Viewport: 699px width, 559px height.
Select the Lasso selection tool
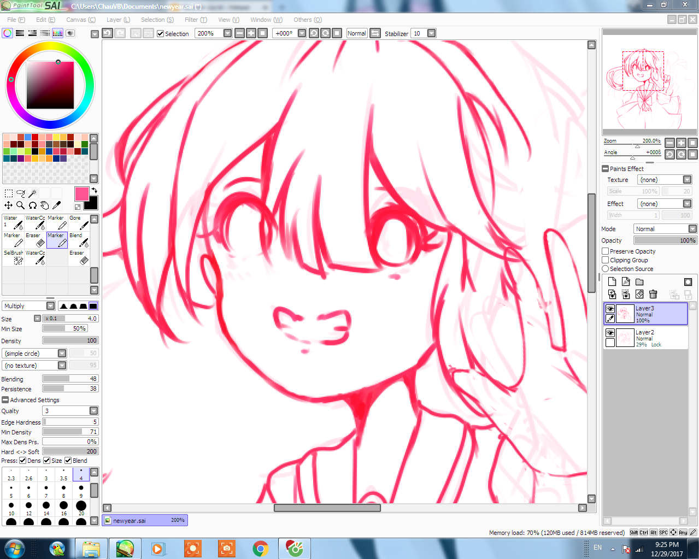point(20,193)
